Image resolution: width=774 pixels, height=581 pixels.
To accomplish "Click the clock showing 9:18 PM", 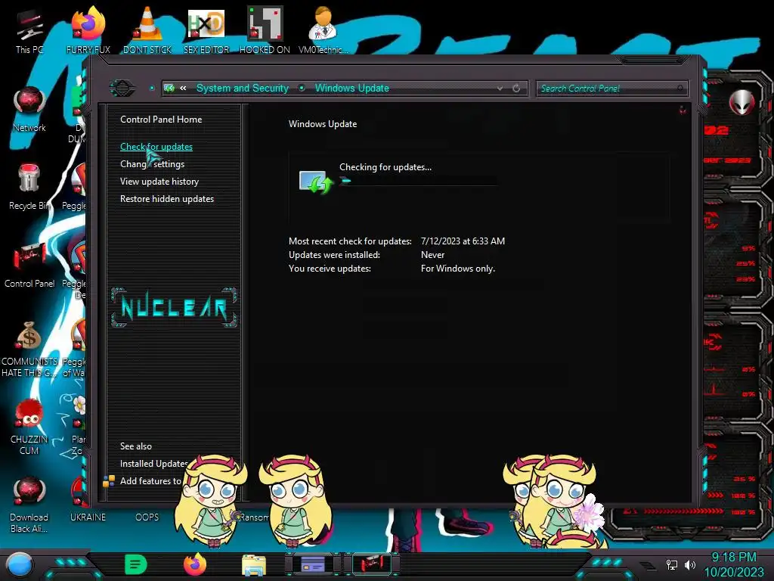I will point(733,564).
